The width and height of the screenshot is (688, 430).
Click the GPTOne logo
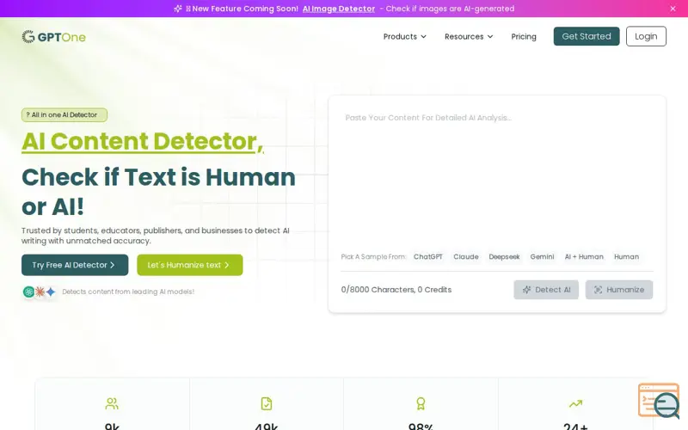click(x=53, y=37)
